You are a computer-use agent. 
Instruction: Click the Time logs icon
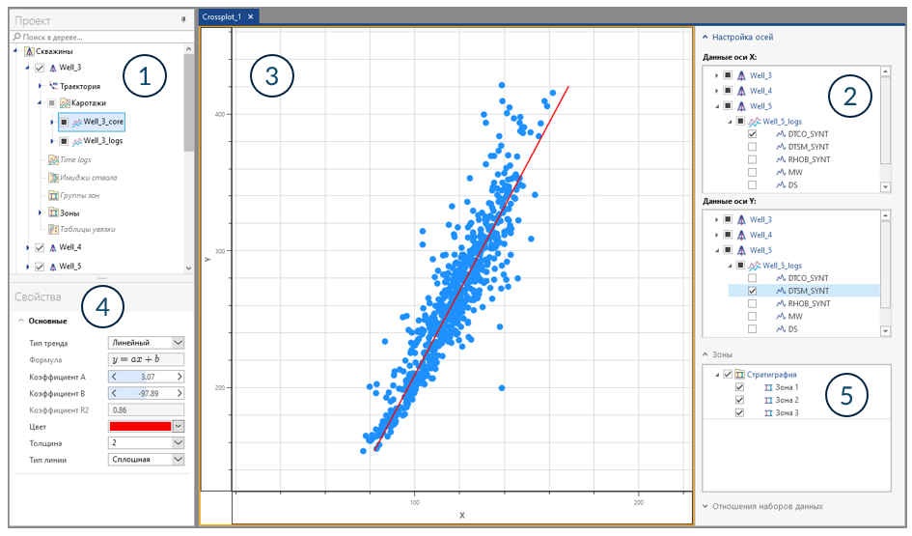(53, 159)
